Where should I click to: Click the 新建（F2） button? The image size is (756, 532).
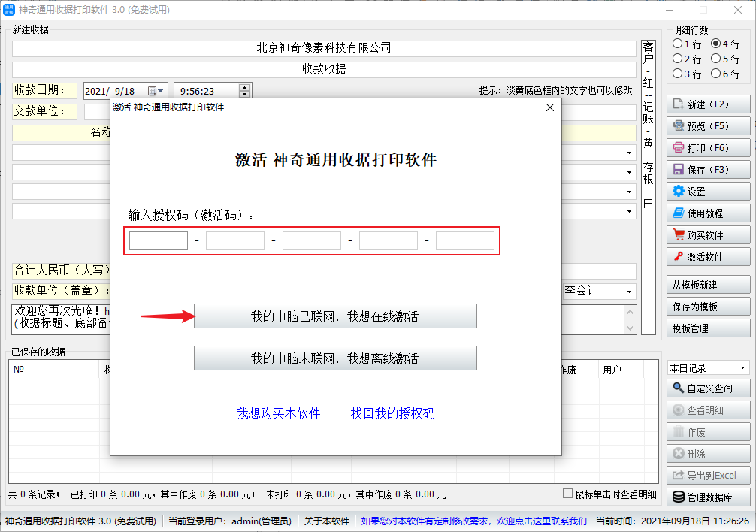point(708,104)
